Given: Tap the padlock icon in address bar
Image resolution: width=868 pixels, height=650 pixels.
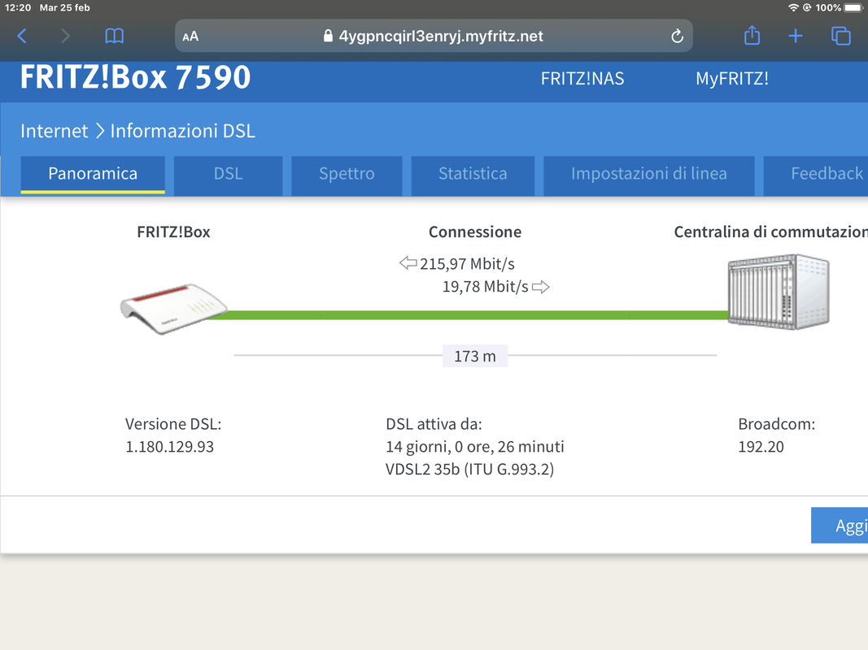Looking at the screenshot, I should 328,36.
